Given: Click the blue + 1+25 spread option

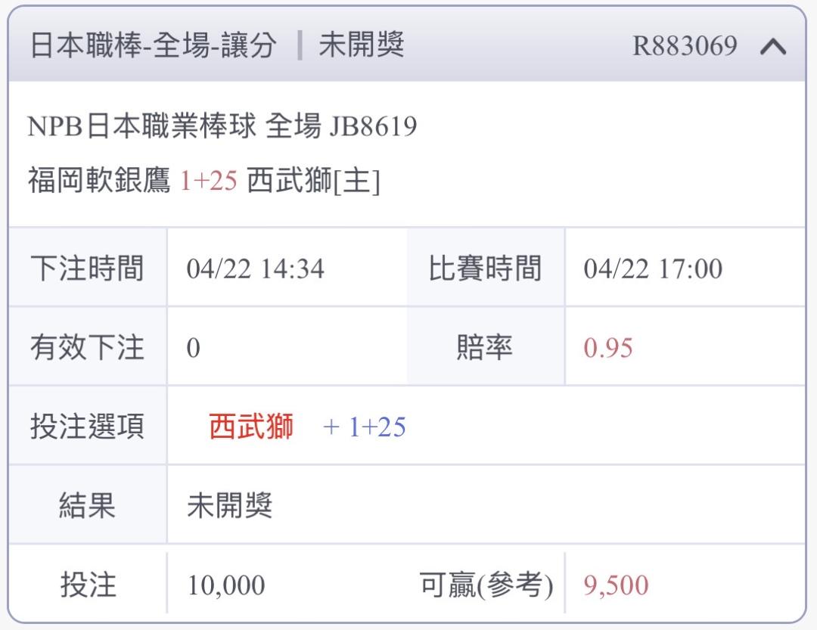Looking at the screenshot, I should [x=364, y=427].
